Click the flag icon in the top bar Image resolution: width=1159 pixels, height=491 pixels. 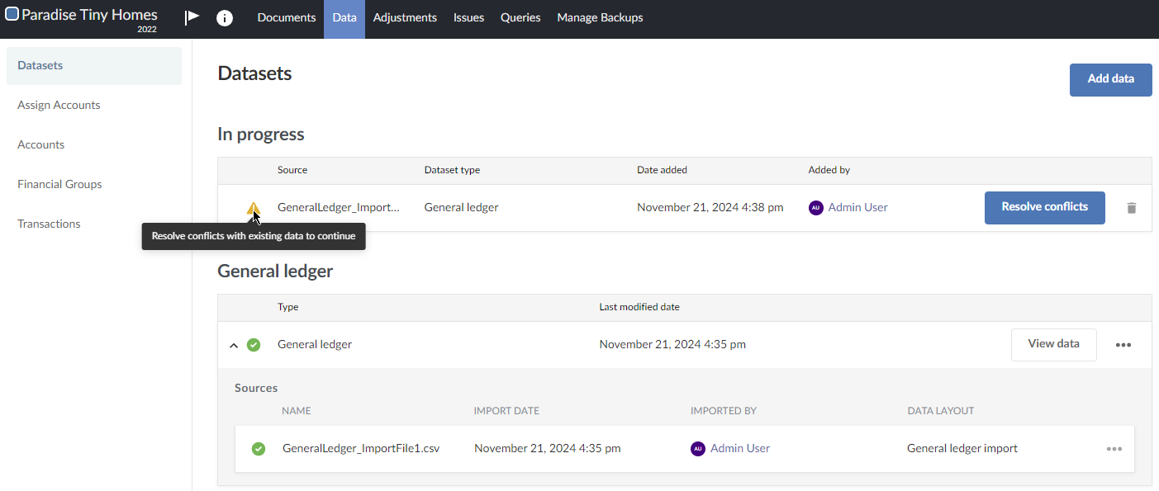(x=192, y=17)
